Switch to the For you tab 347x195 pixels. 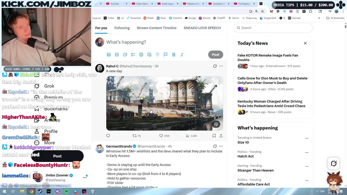[x=101, y=28]
